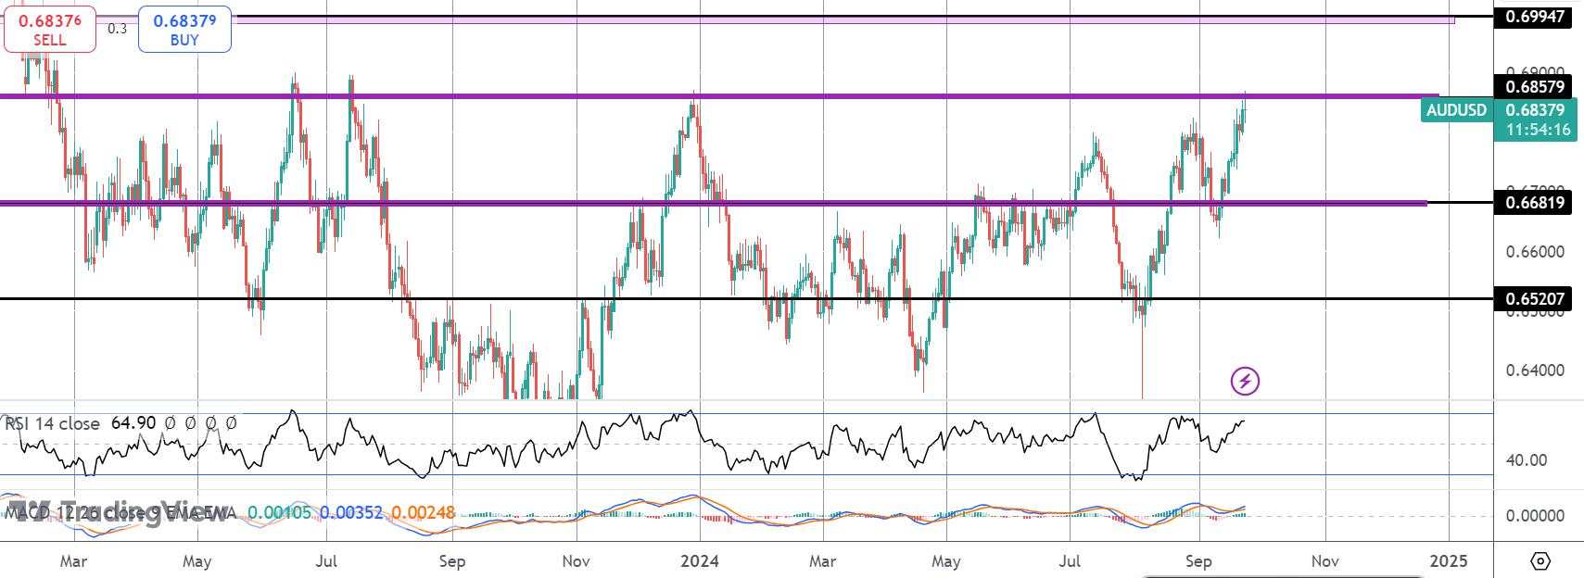The image size is (1584, 578).
Task: Select the 0.69947 price level label
Action: [1534, 16]
